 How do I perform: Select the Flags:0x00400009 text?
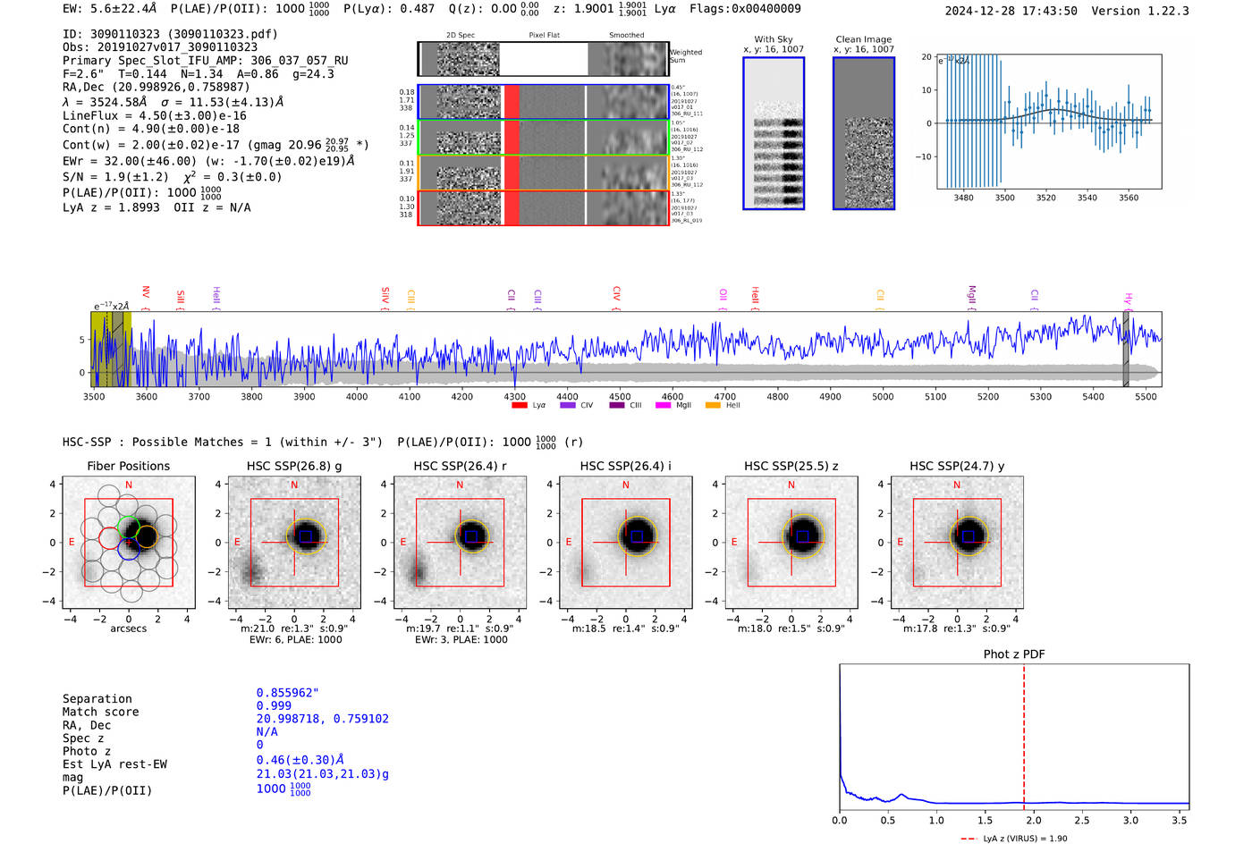(745, 8)
